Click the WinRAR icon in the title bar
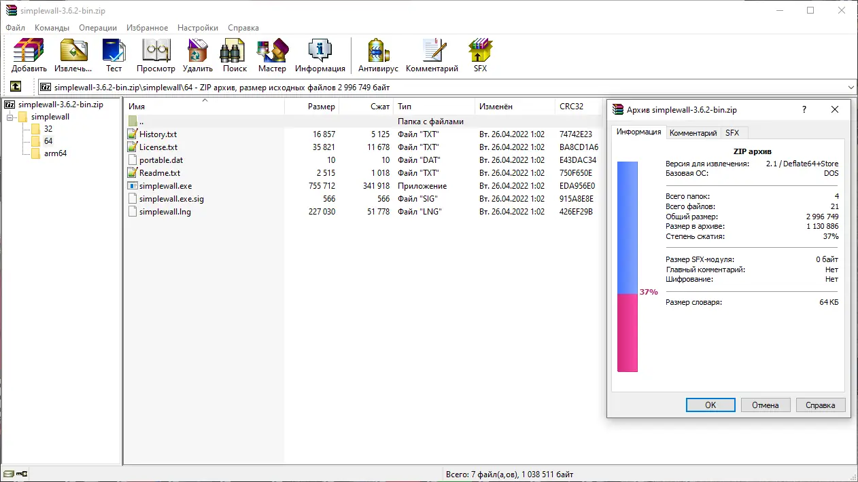 (x=11, y=10)
